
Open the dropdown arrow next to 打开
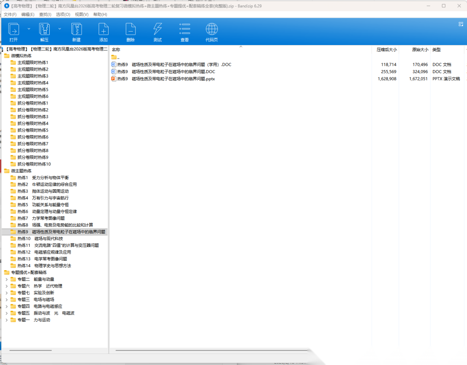29,29
